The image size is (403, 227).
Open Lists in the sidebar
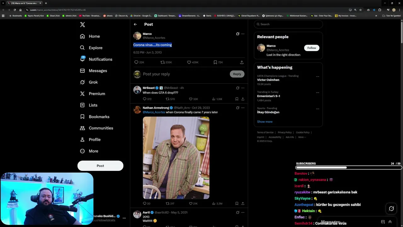point(89,105)
